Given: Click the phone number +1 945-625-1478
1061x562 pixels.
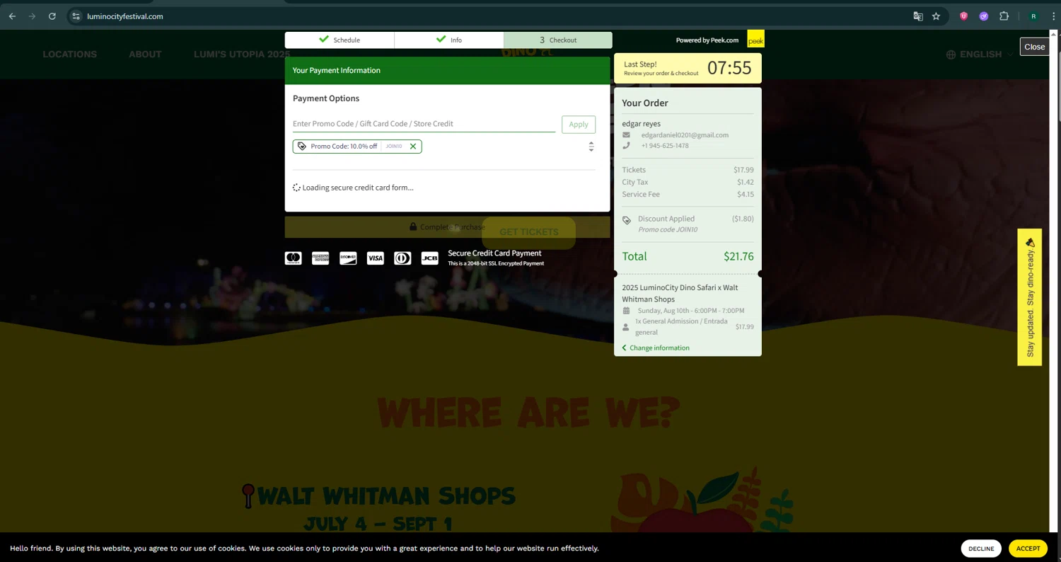Looking at the screenshot, I should (665, 146).
